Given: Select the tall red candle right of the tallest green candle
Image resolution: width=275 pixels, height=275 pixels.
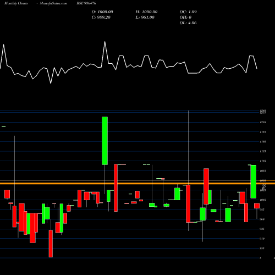Looking at the screenshot, I should (116, 188).
